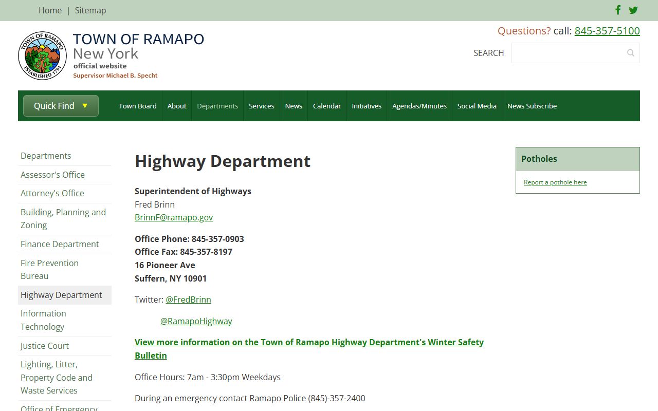Click the Highway Department page heading
Viewport: 658px width, 411px height.
pos(223,161)
